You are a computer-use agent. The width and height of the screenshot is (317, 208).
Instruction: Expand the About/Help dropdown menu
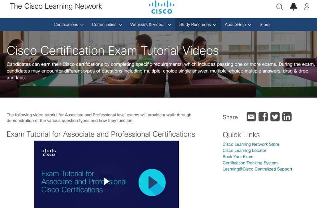pyautogui.click(x=238, y=25)
